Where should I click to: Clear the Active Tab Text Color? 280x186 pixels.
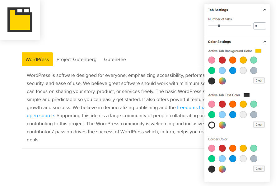(x=259, y=124)
